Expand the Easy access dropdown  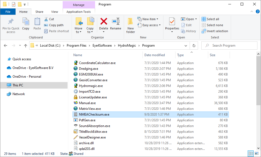pos(160,25)
